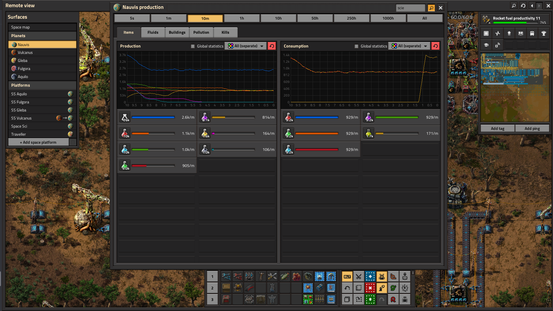Set time range to 50h

pyautogui.click(x=315, y=18)
